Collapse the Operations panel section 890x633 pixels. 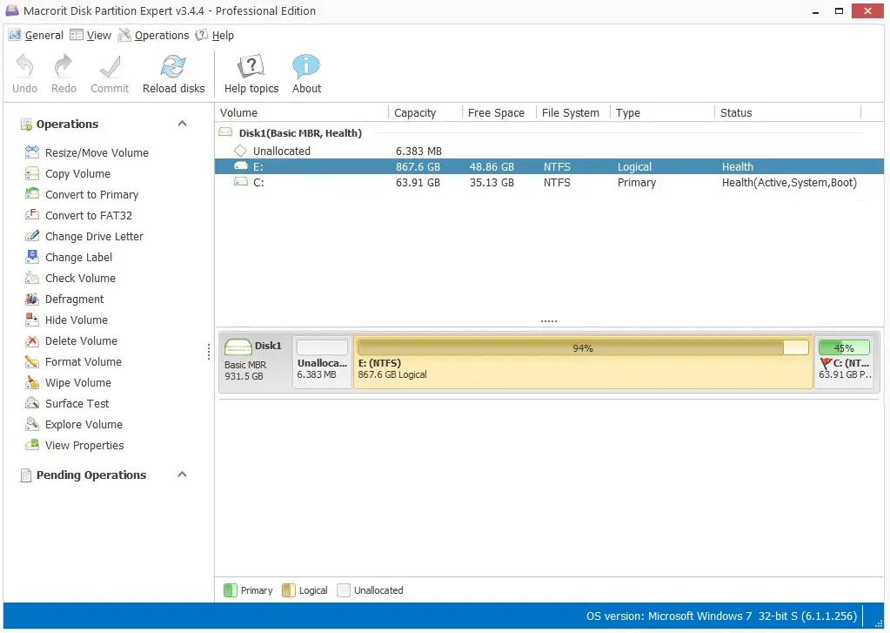point(182,124)
